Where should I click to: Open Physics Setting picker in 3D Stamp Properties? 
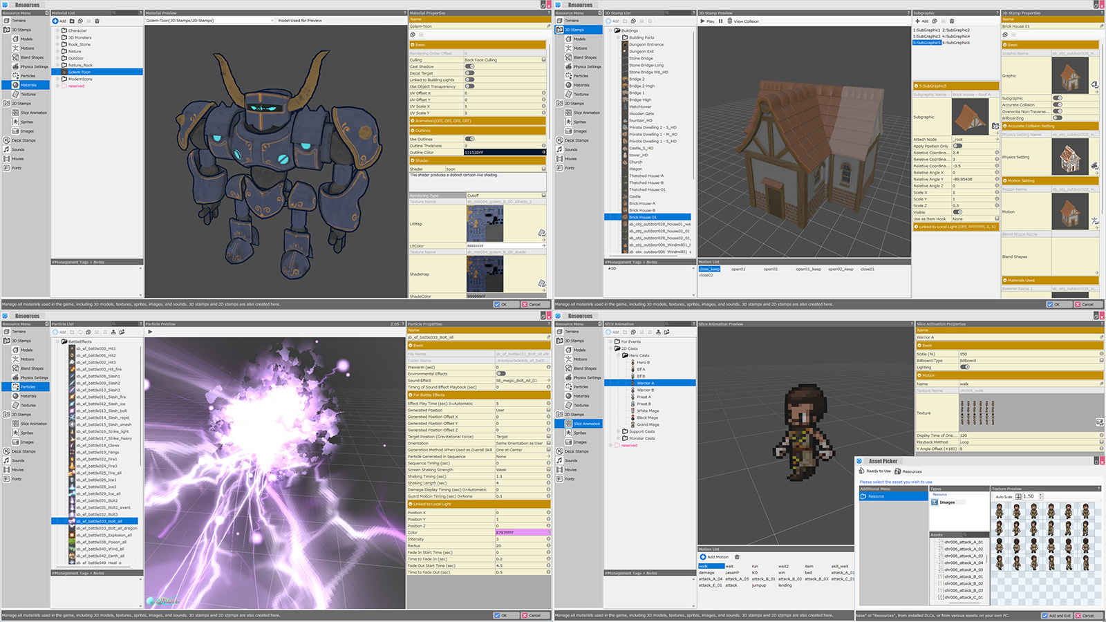click(1095, 166)
